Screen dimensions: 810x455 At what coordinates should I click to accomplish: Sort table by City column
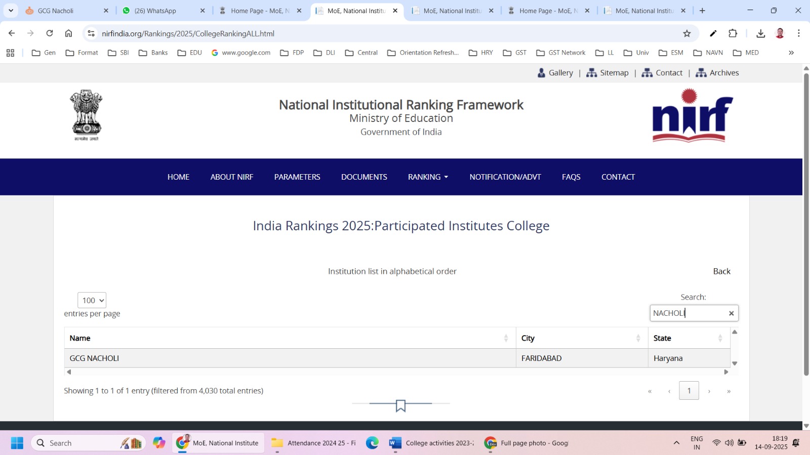582,338
